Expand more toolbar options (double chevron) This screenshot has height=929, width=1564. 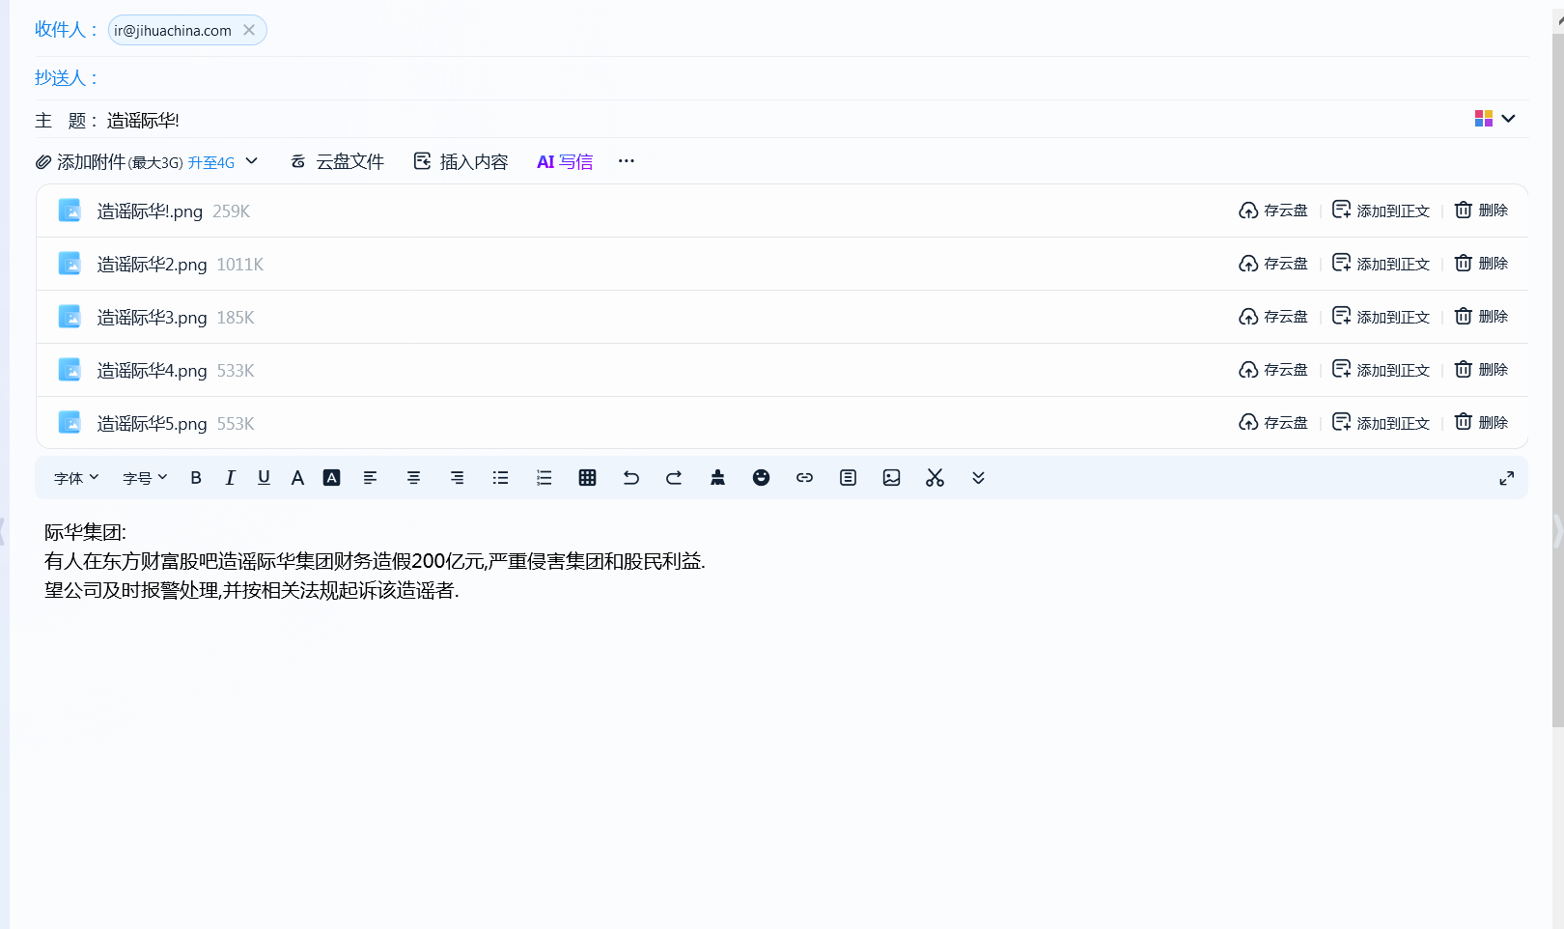coord(978,478)
